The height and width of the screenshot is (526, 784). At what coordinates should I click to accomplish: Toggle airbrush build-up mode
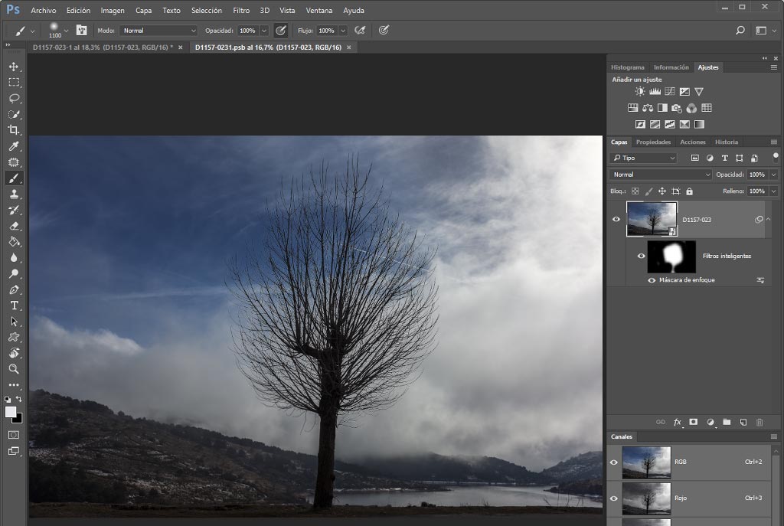click(360, 31)
